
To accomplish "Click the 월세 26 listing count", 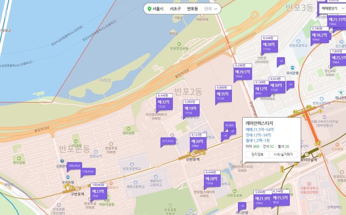I will (283, 146).
